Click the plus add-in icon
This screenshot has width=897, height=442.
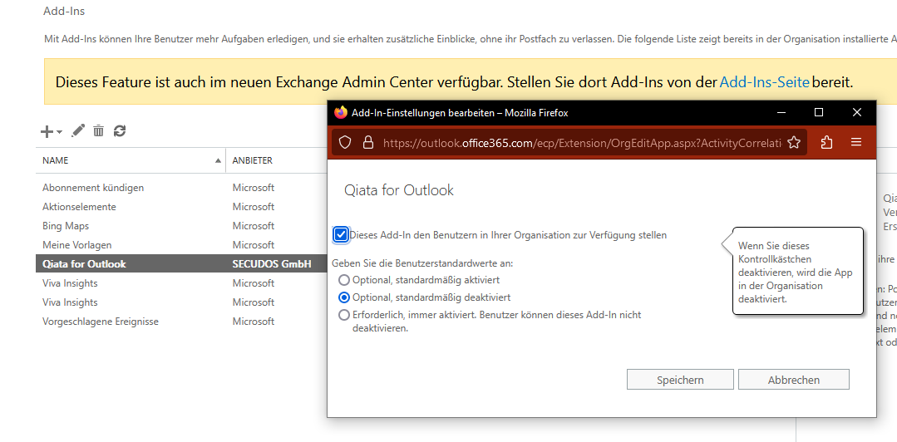click(47, 131)
